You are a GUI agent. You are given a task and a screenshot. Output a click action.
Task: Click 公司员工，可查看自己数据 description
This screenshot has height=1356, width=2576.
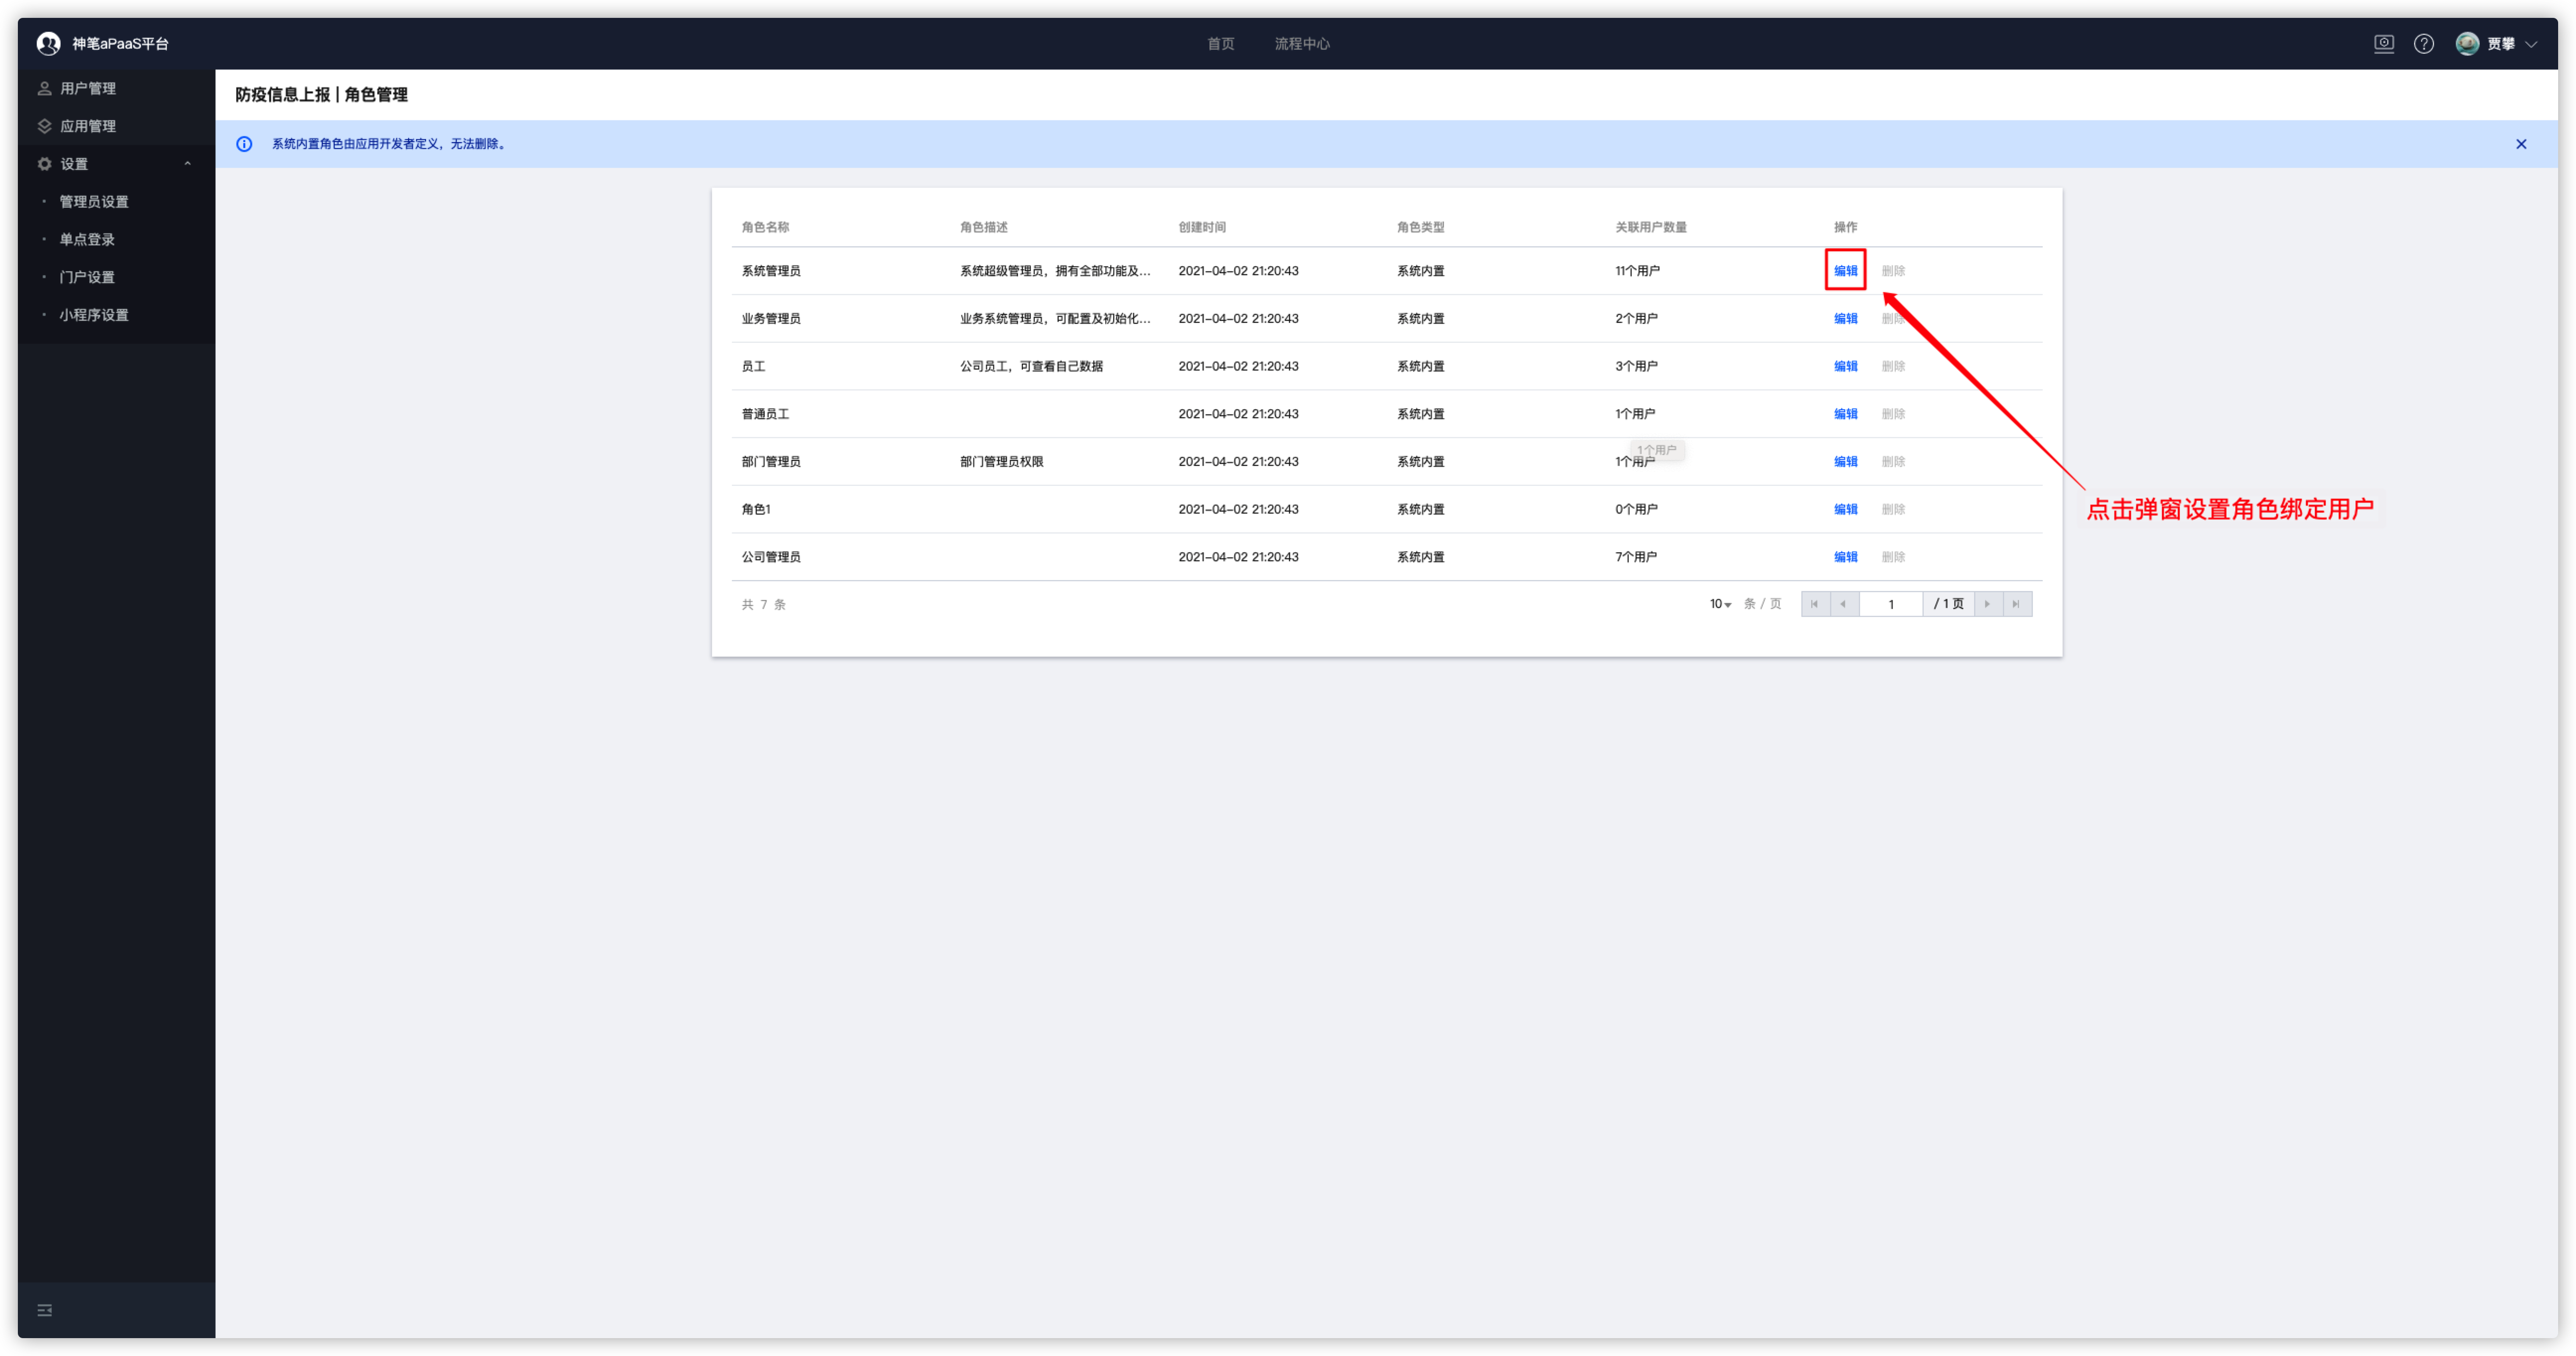[x=1031, y=366]
